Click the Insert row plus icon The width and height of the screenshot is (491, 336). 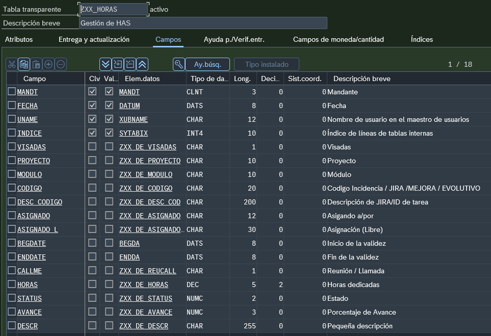(48, 64)
